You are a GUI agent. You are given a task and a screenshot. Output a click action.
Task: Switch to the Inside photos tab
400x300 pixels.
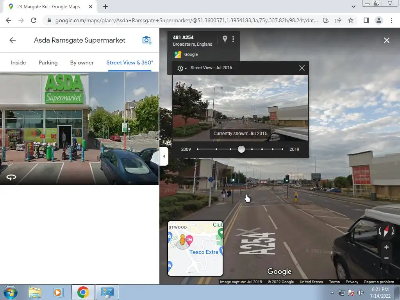point(18,63)
